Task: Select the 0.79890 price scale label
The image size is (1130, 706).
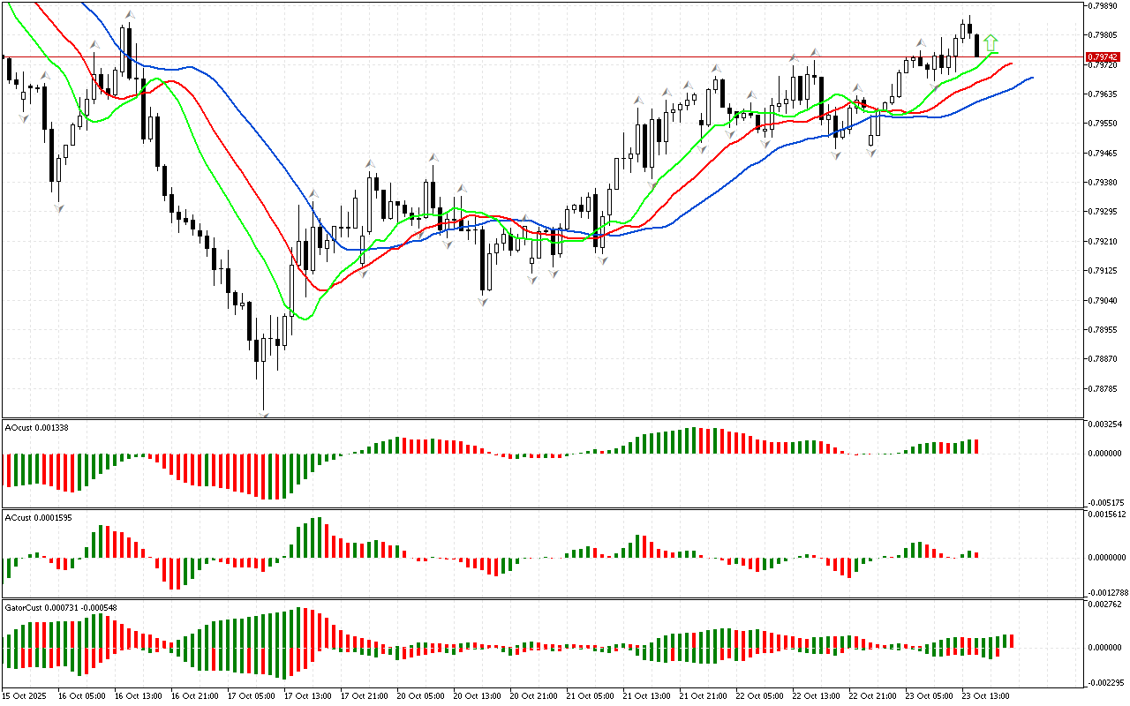Action: [1104, 5]
